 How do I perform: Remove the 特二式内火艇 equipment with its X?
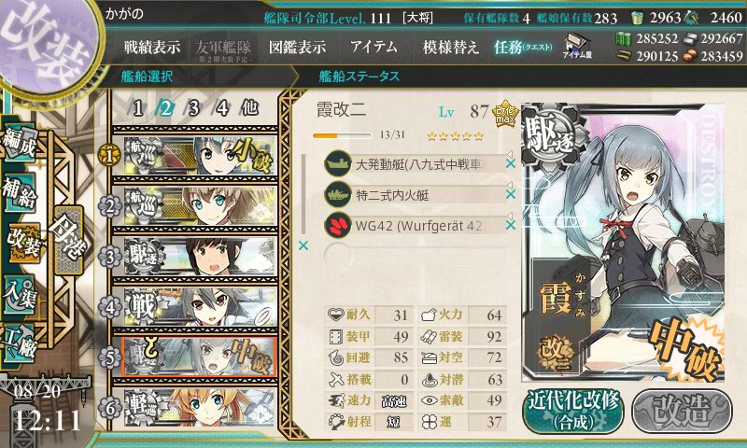pos(511,194)
